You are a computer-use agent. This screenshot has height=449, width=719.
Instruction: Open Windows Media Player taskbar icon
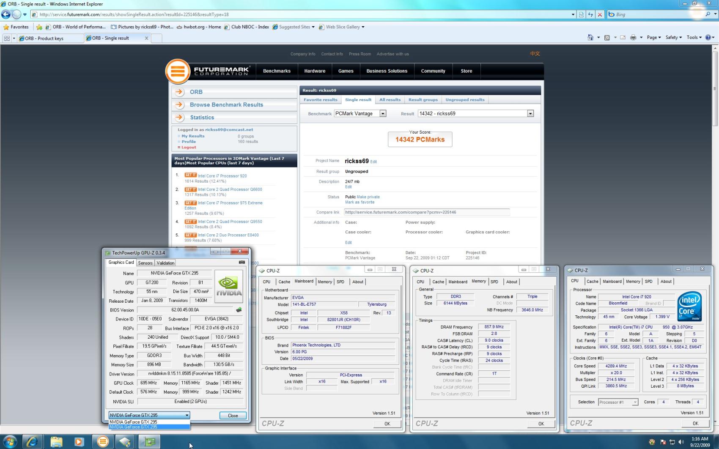pyautogui.click(x=79, y=442)
